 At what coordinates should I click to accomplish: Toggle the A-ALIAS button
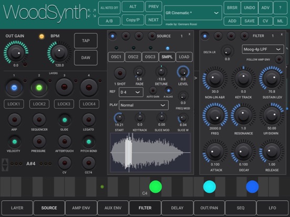[x=168, y=91]
